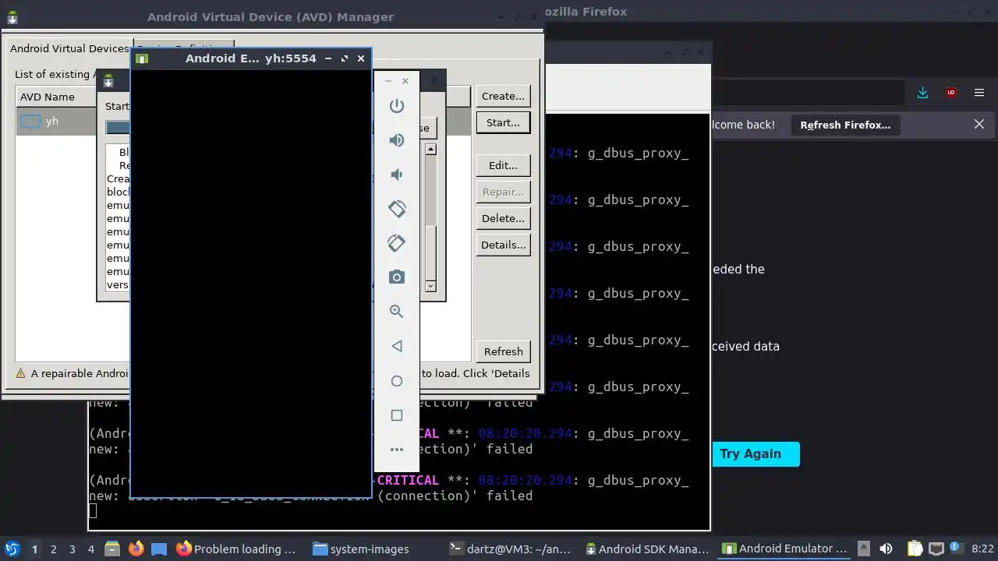Activate the emulator zoom magnifier icon
This screenshot has height=561, width=998.
pos(397,311)
